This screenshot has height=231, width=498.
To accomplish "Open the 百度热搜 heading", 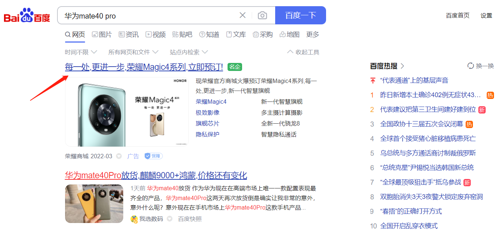I will click(x=387, y=66).
